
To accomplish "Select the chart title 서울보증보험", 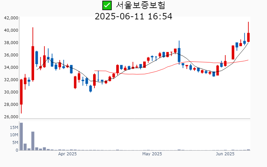I will (x=141, y=5).
